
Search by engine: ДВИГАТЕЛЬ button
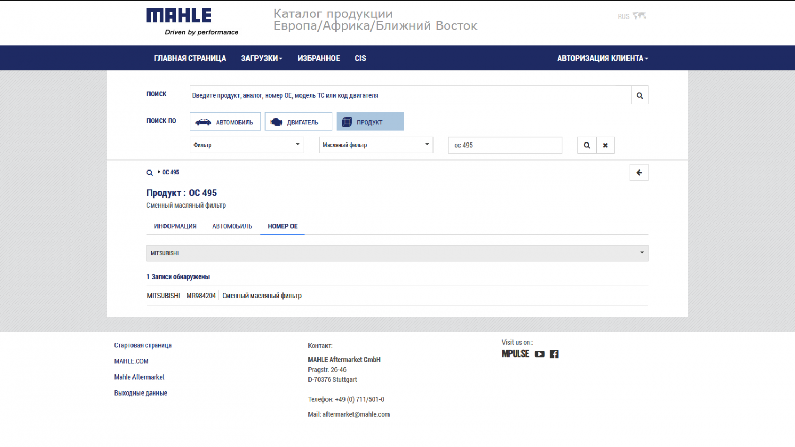point(298,122)
